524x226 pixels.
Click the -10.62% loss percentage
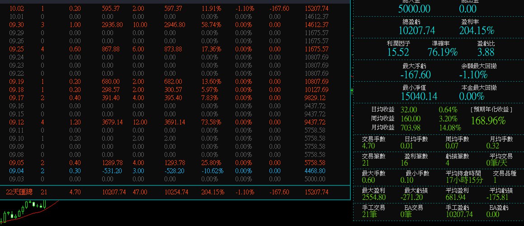[x=212, y=171]
